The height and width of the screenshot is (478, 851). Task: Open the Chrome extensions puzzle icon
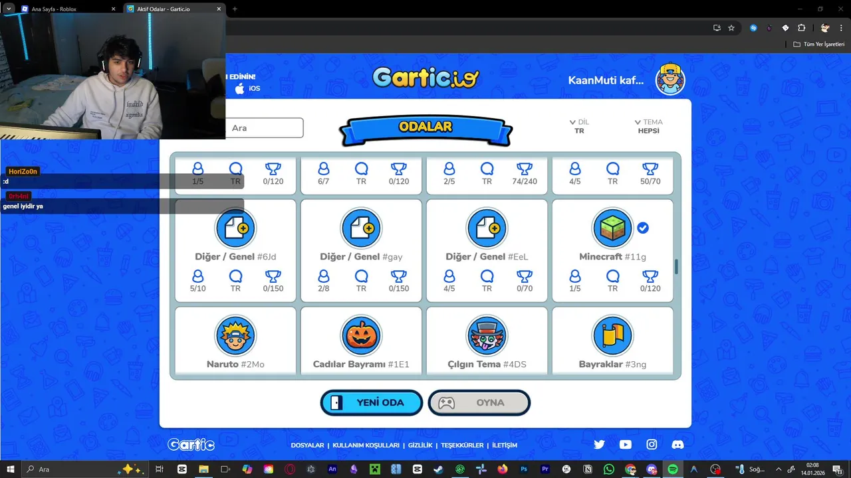[801, 28]
